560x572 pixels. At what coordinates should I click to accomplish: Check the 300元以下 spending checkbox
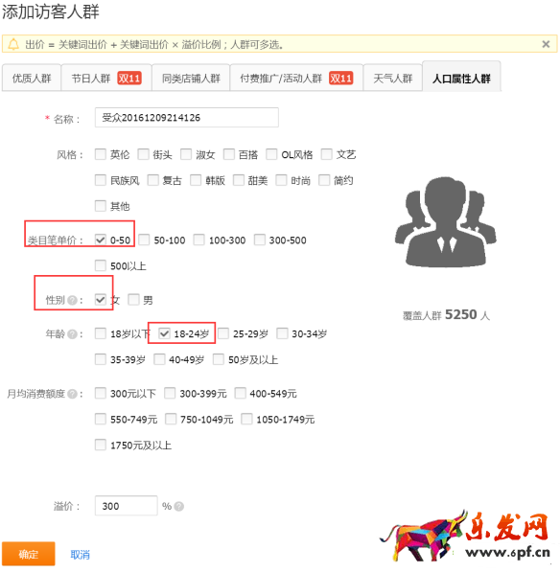101,393
